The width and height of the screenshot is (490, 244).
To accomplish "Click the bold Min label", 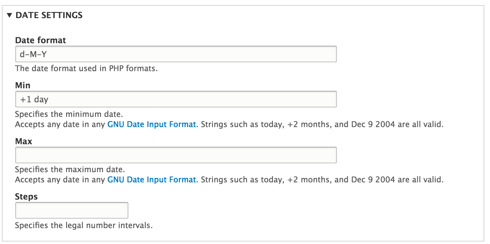I will click(23, 85).
